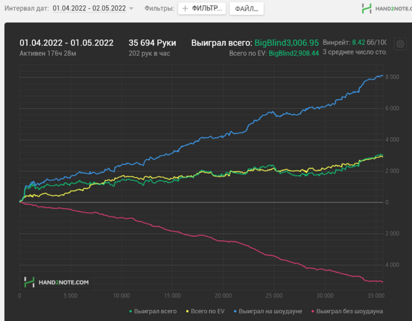Viewport: 412px width, 321px height.
Task: Toggle the Выиграл на шоудауне legend series
Action: pyautogui.click(x=268, y=311)
